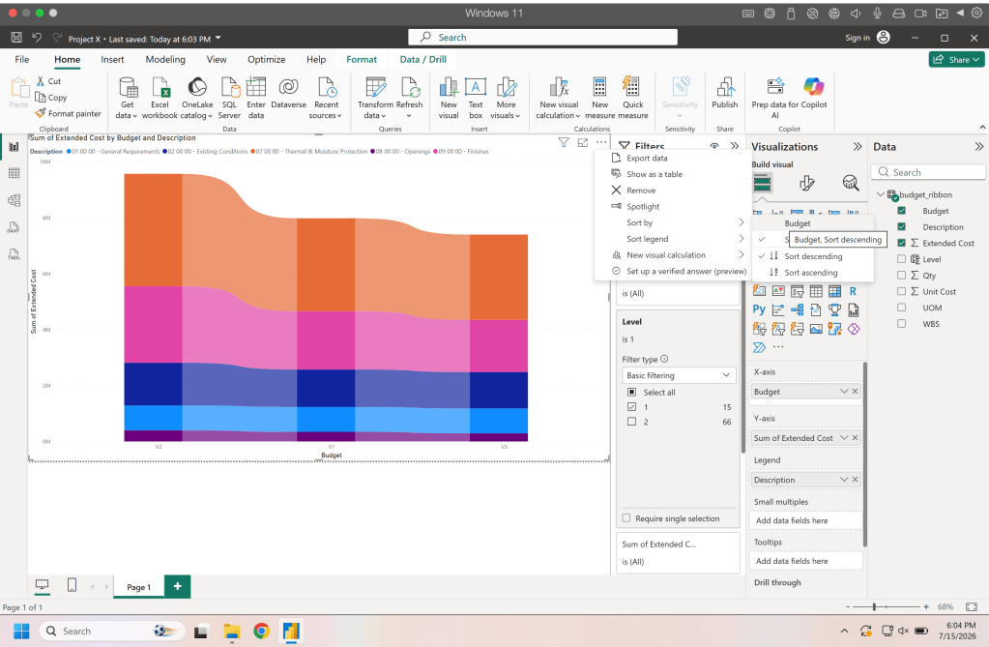The image size is (989, 647).
Task: Click the Save icon in title bar
Action: point(16,38)
